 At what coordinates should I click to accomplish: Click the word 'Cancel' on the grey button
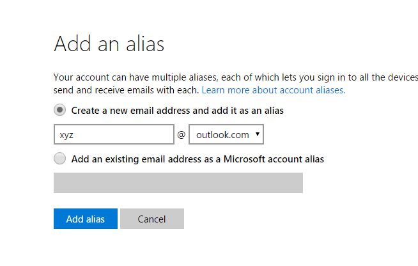[x=151, y=219]
